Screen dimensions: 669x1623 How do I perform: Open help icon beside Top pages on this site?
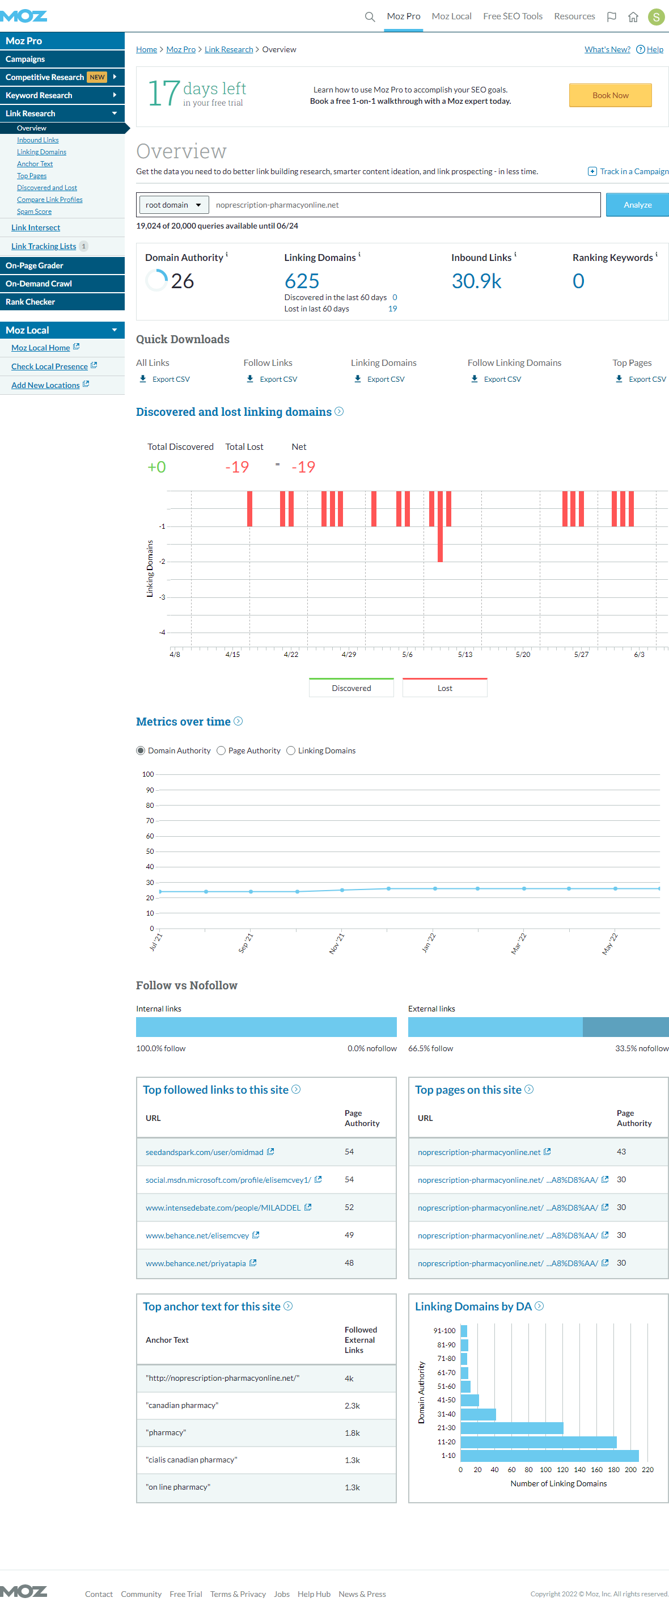coord(529,1089)
